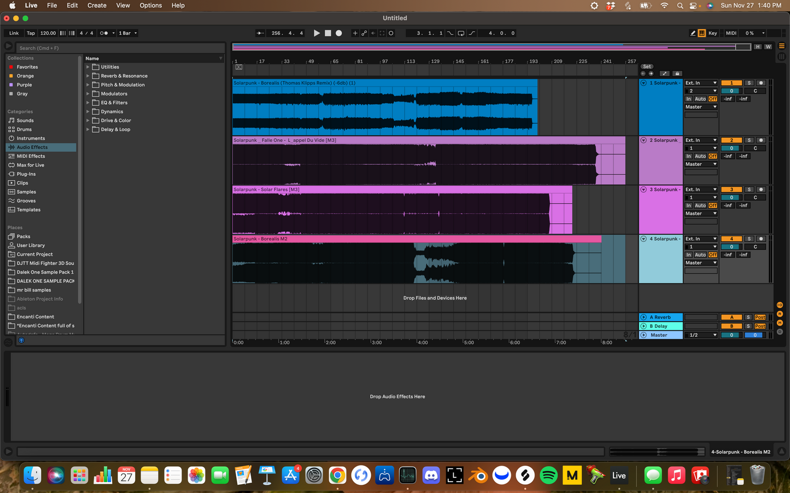Open the Options menu
Screen dimensions: 790x493
point(151,5)
